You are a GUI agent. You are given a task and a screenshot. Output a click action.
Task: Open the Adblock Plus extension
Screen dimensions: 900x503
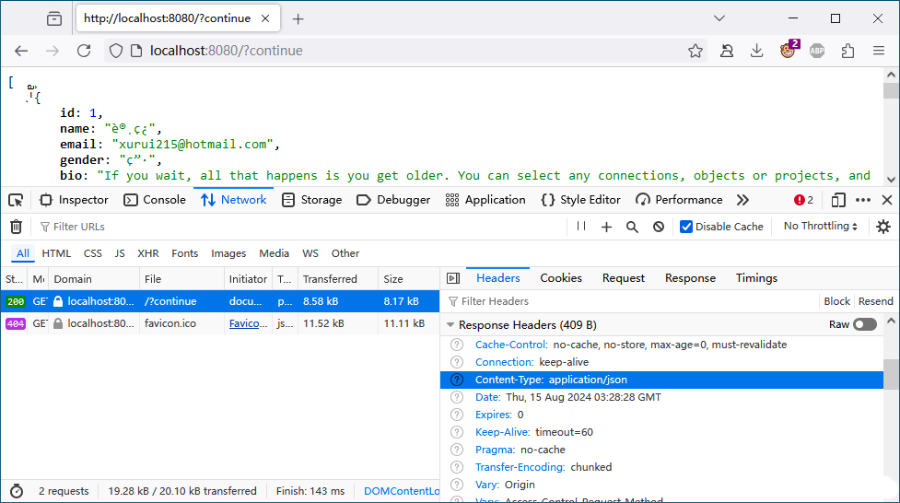click(817, 51)
